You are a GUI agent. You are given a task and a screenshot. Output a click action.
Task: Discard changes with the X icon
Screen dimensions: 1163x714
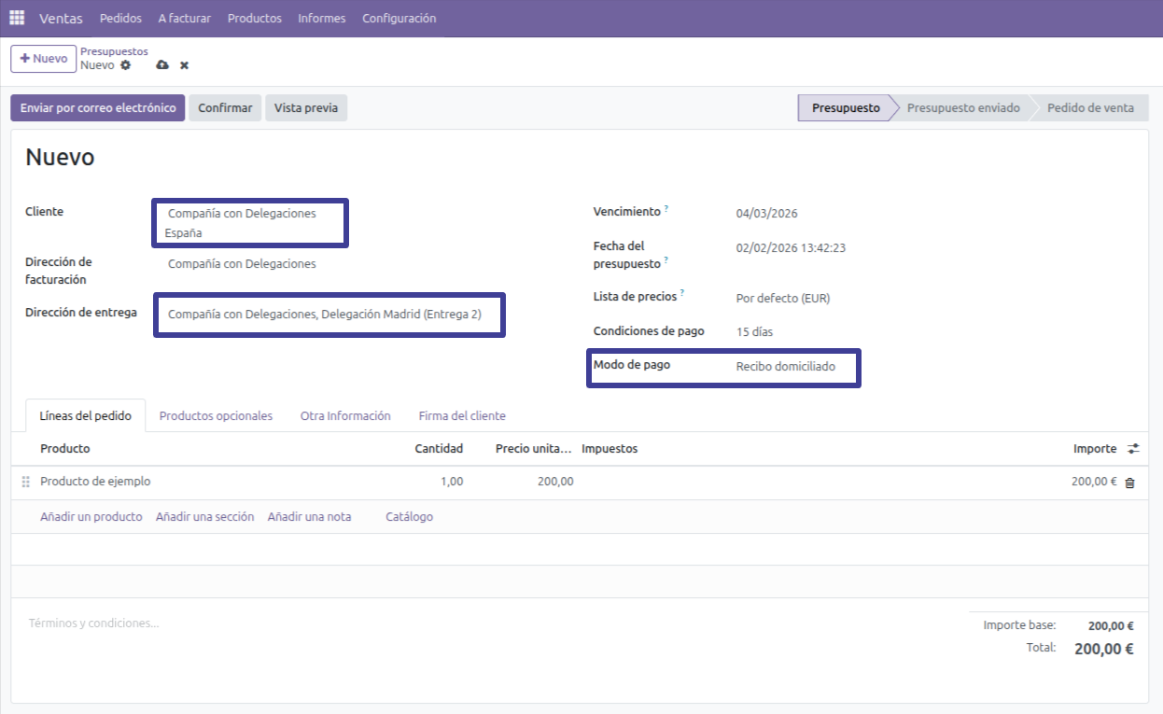[x=184, y=65]
